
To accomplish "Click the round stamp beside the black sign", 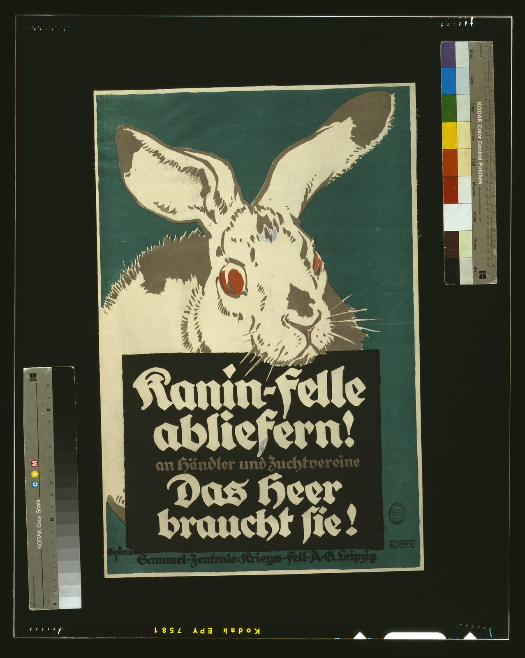I will tap(397, 514).
